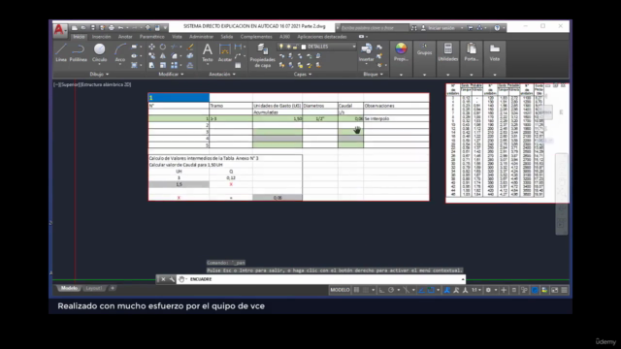Image resolution: width=621 pixels, height=349 pixels.
Task: Click Estructura alámbrica 2D visual style label
Action: (106, 84)
